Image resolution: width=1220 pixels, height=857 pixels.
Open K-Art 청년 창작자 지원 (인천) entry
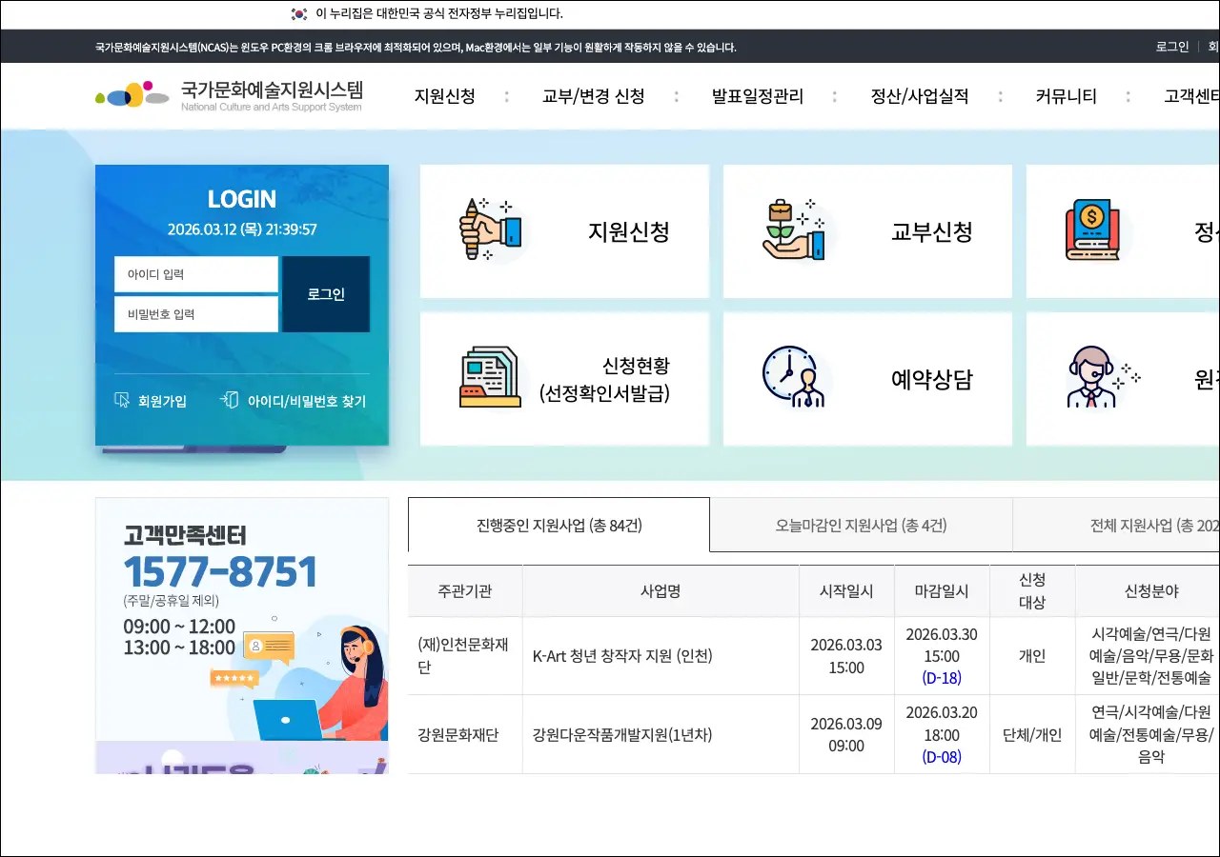click(621, 655)
